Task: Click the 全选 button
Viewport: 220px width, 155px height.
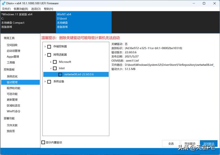Action: pyautogui.click(x=171, y=144)
